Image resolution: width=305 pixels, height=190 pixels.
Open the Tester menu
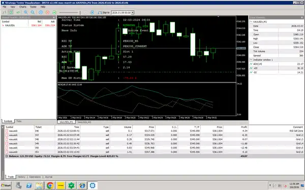33,7
